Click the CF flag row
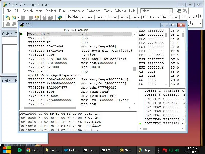 [x=175, y=31]
